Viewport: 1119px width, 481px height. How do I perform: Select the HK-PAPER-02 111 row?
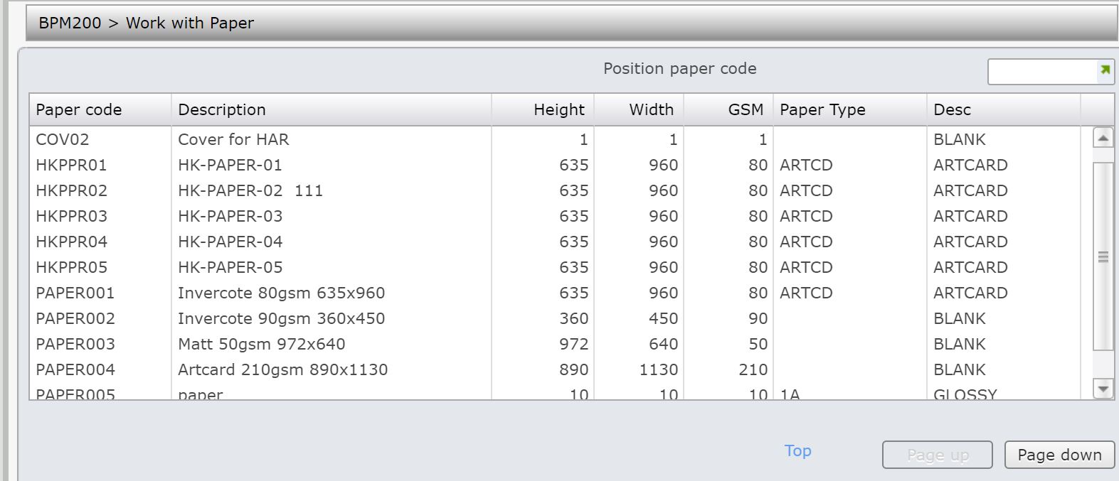pos(250,190)
